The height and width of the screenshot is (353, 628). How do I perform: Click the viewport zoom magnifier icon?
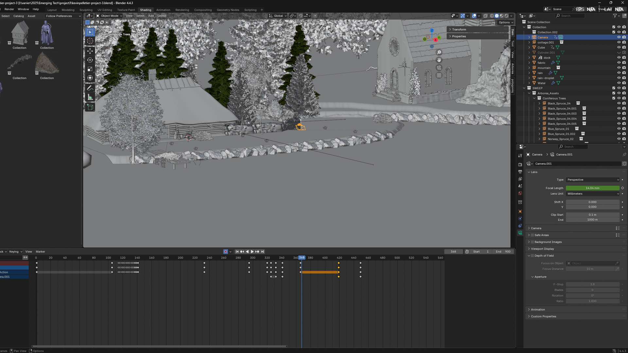tap(439, 52)
